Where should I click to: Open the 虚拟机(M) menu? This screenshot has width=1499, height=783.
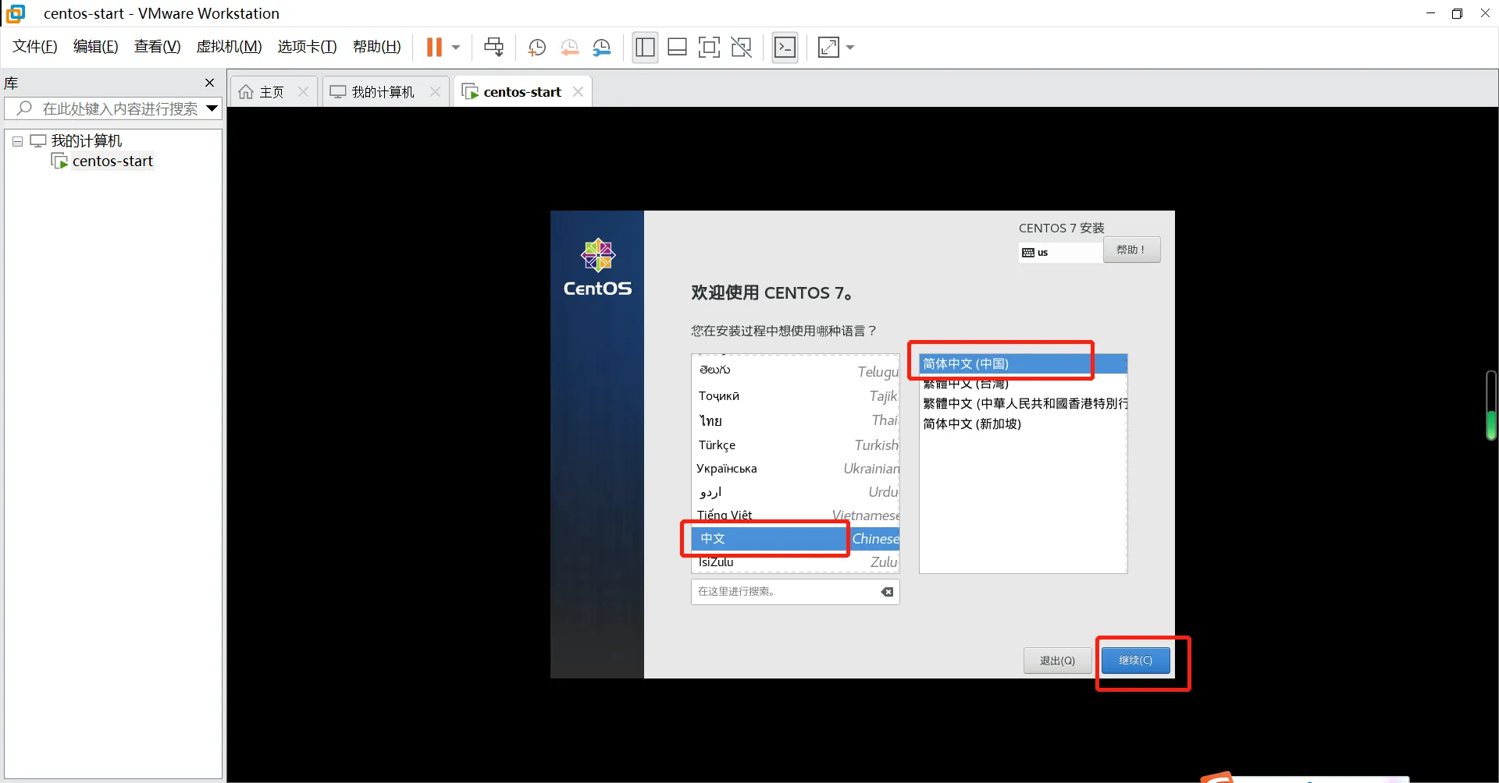coord(229,47)
